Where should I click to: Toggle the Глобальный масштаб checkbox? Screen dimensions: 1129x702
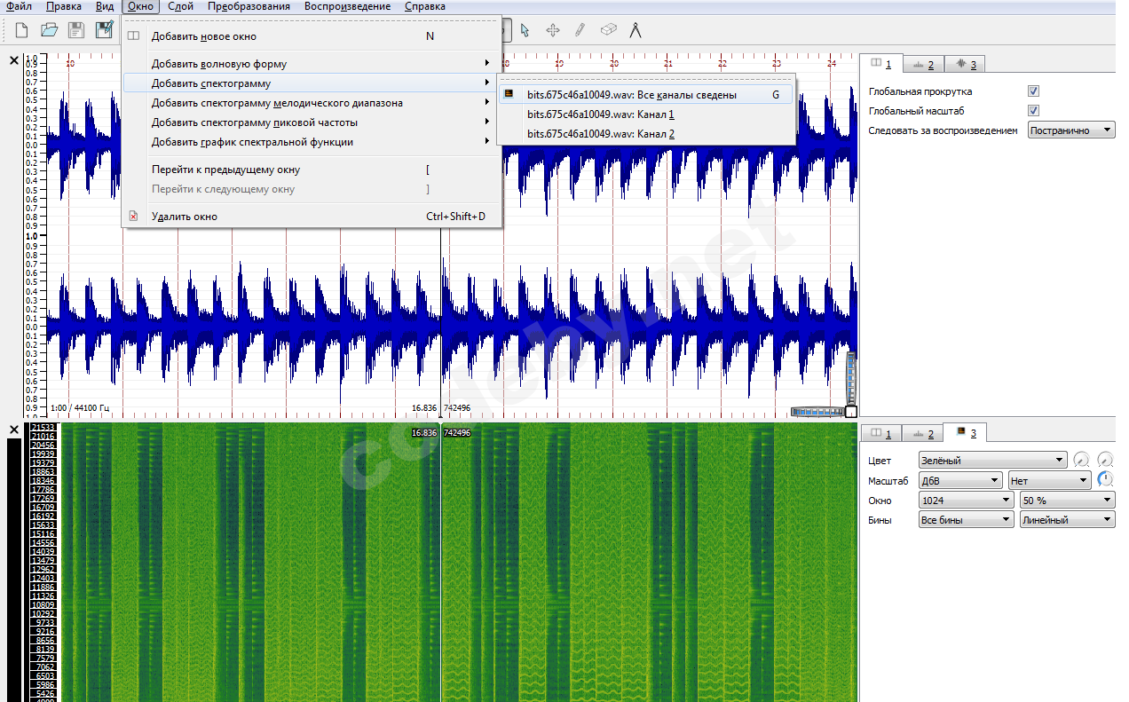pos(1033,111)
